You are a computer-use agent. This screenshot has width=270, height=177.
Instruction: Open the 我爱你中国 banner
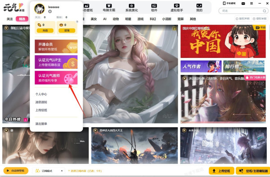click(x=223, y=41)
